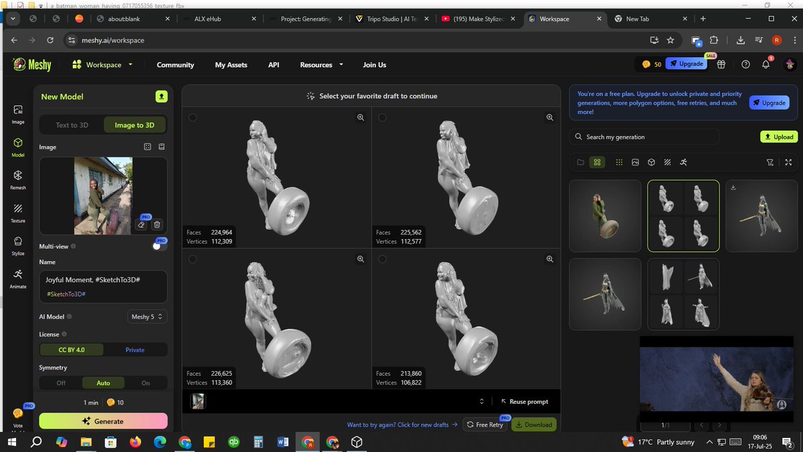This screenshot has width=803, height=452.
Task: Set Symmetry to Off
Action: pyautogui.click(x=61, y=383)
